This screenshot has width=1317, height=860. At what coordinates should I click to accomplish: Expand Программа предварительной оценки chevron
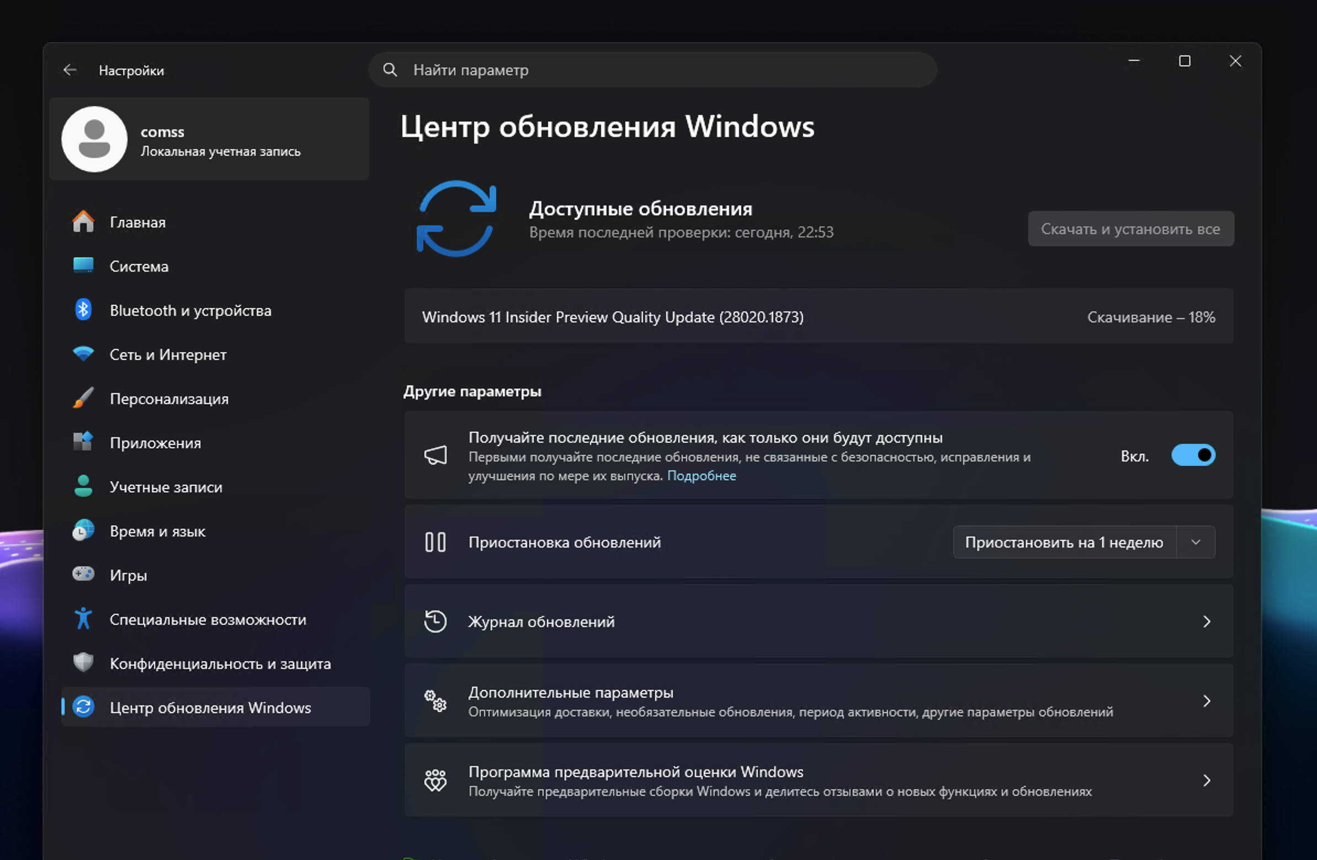point(1207,781)
